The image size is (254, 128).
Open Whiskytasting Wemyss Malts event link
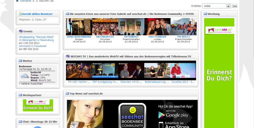coord(36,39)
